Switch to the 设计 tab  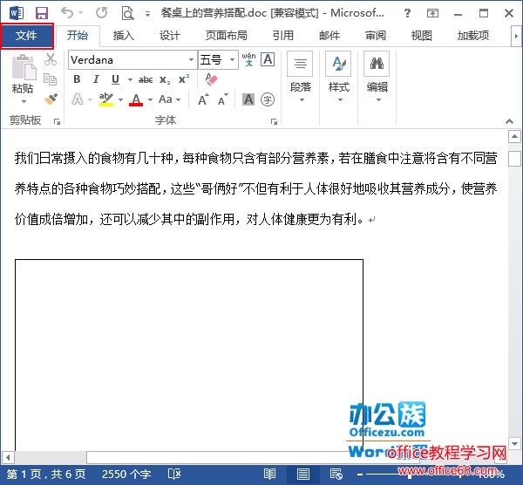[x=170, y=36]
